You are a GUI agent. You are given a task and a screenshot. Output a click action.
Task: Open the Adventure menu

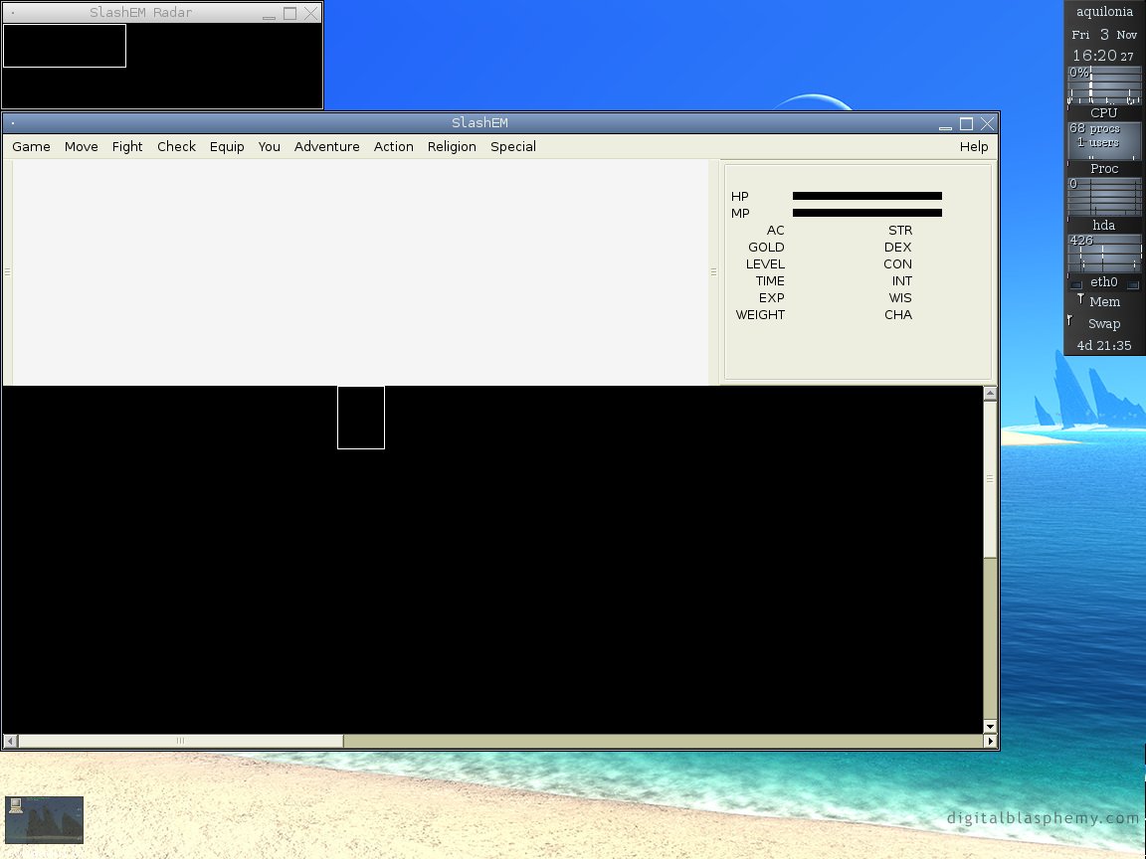click(x=326, y=146)
